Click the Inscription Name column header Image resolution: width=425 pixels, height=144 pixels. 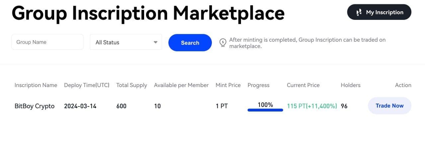(36, 85)
